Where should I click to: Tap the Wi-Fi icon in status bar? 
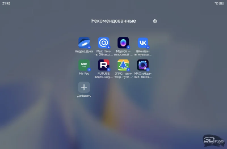(x=216, y=3)
